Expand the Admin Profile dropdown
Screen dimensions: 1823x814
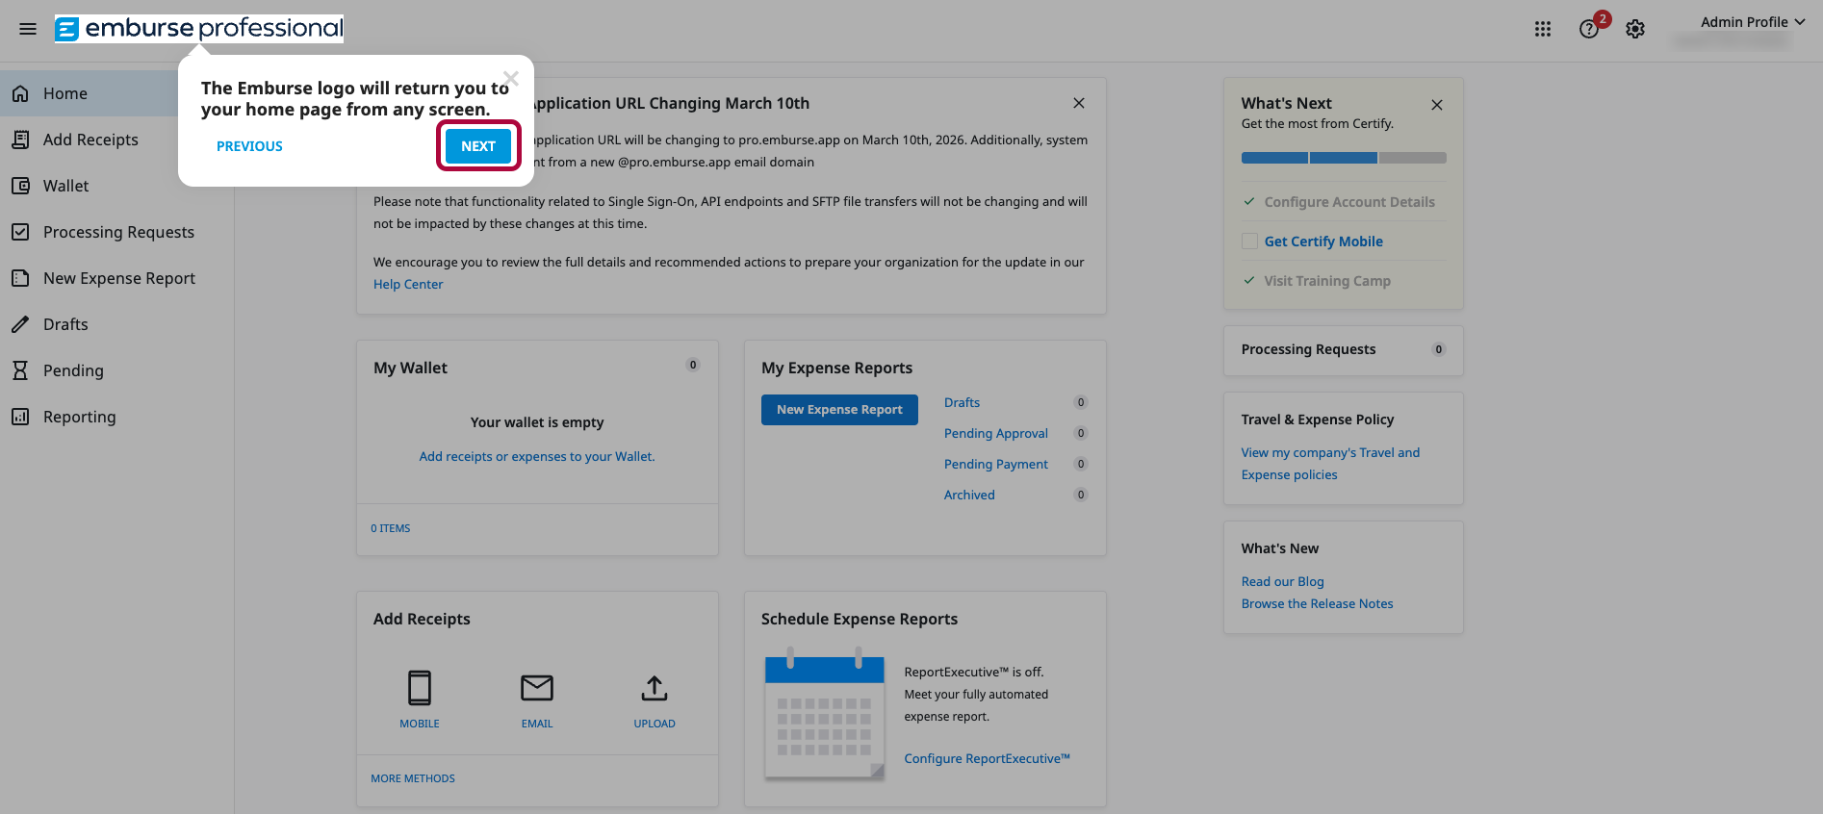[x=1752, y=22]
